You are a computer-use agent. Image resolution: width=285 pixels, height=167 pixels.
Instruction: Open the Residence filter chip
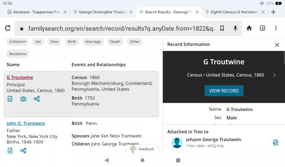(x=18, y=54)
